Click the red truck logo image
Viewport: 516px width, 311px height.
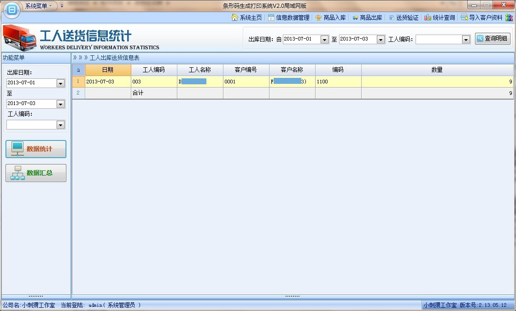pyautogui.click(x=20, y=37)
